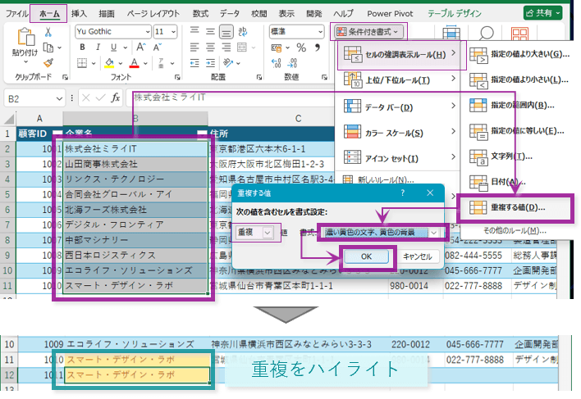Viewport: 581px width, 399px height.
Task: Click the cell borders icon
Action: pos(82,63)
